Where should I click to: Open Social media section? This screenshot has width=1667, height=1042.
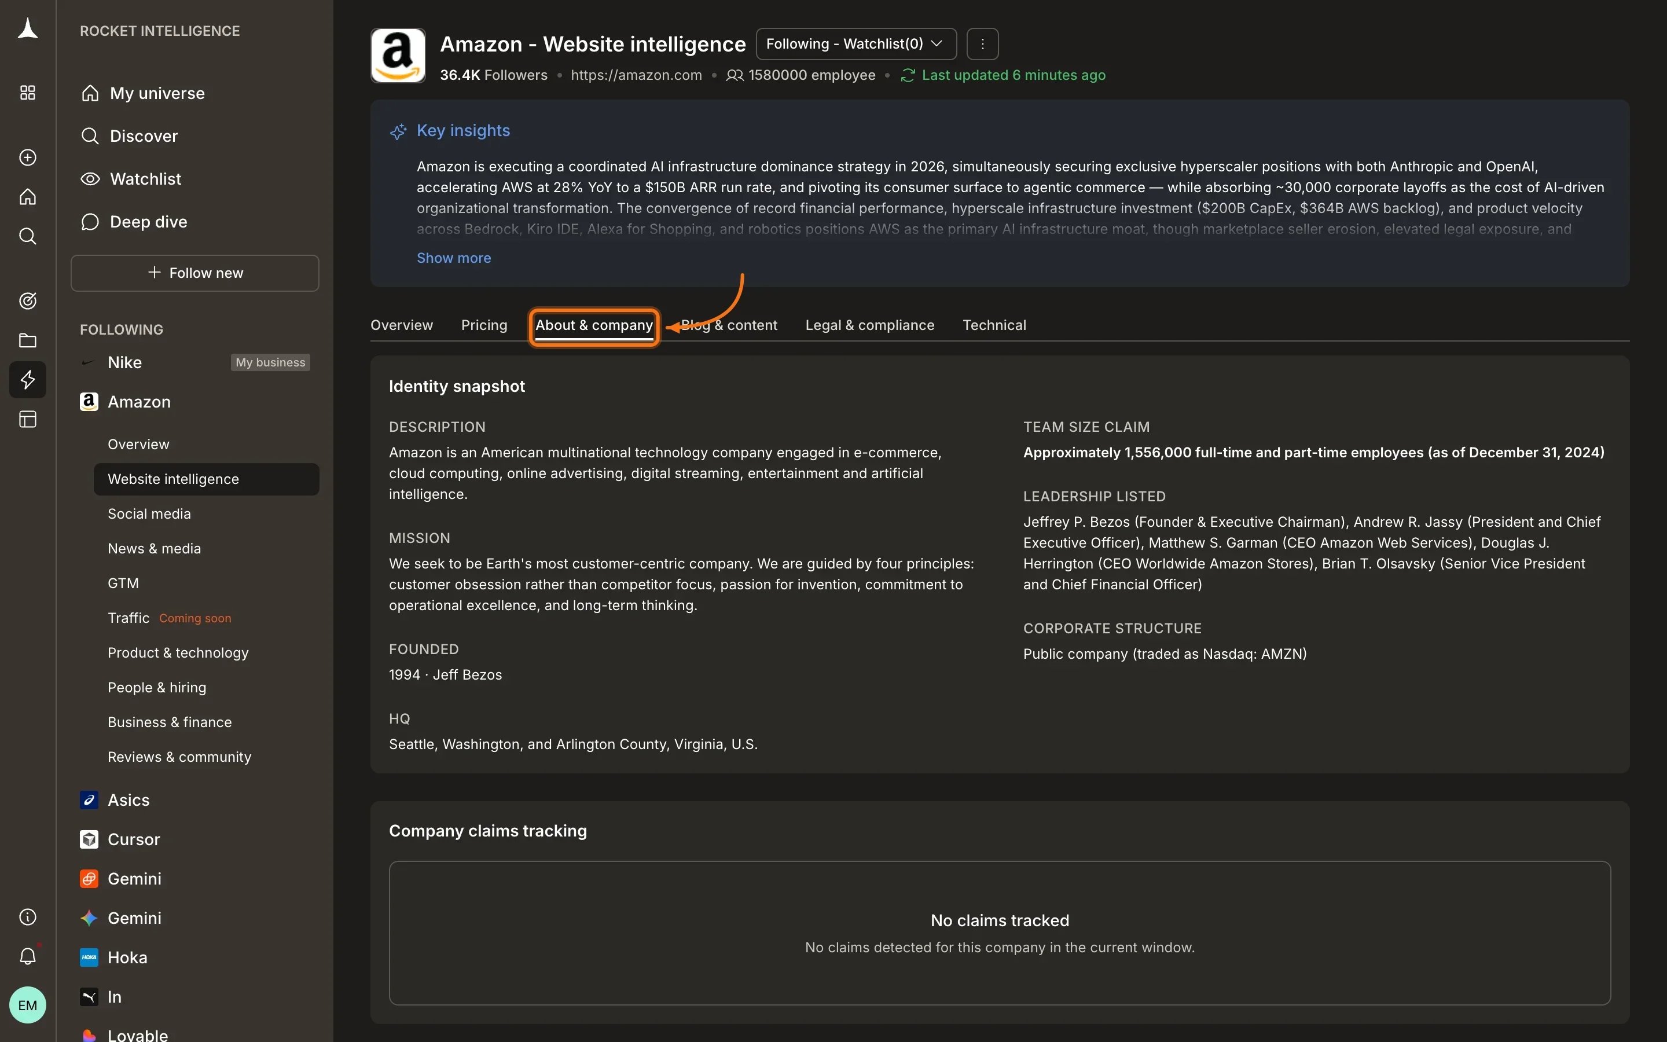click(x=149, y=514)
